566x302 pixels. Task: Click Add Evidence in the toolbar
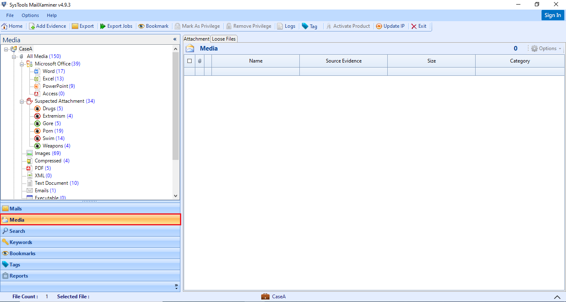pos(47,26)
